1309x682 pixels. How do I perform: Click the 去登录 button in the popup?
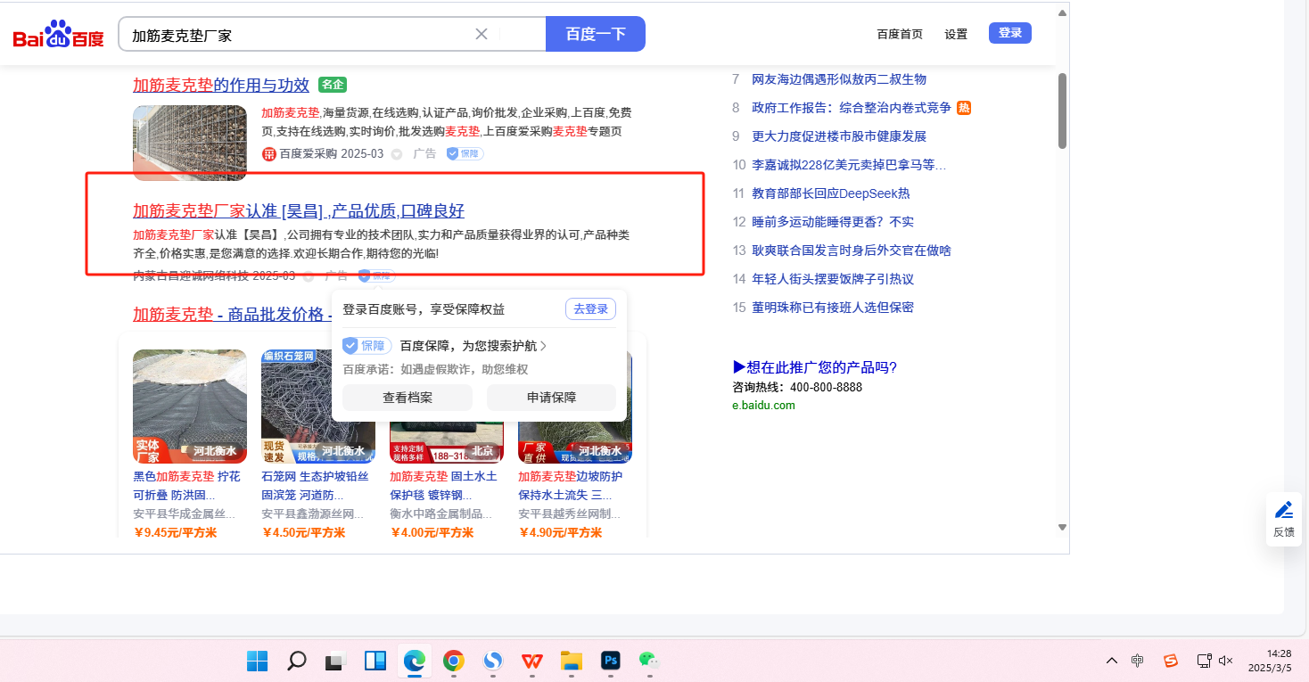pyautogui.click(x=590, y=309)
